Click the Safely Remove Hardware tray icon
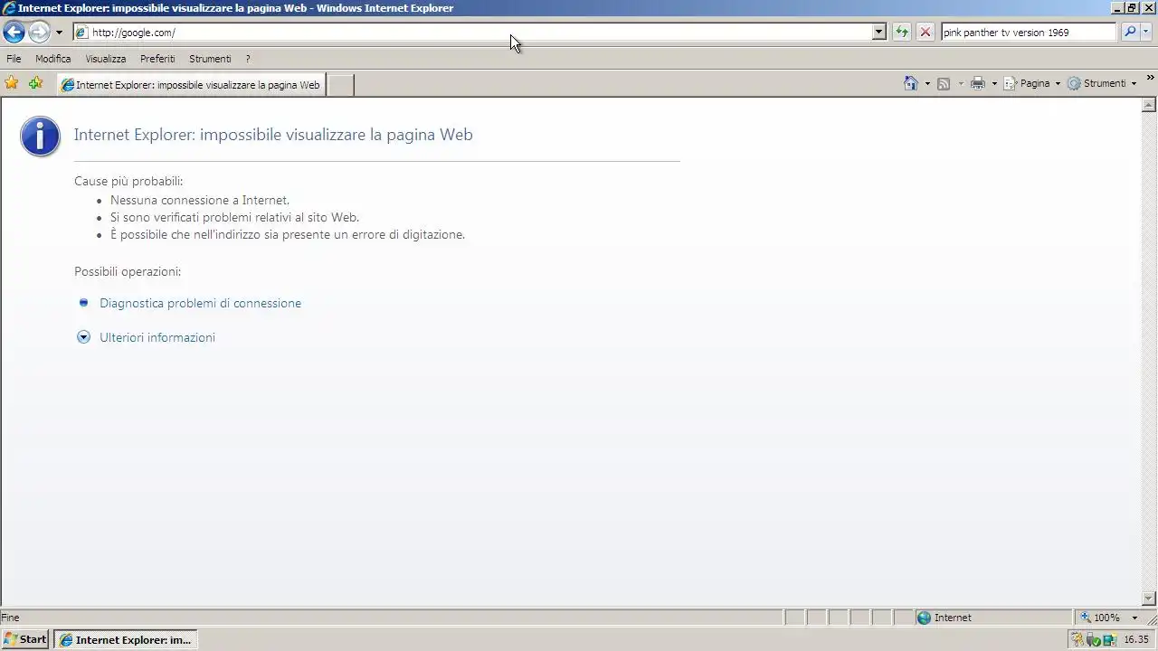This screenshot has height=651, width=1158. (1093, 640)
